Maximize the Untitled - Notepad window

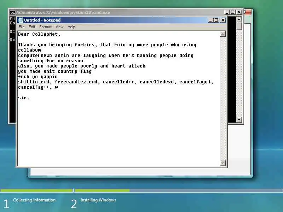pos(216,20)
